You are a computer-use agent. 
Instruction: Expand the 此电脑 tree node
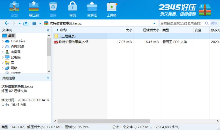point(3,57)
